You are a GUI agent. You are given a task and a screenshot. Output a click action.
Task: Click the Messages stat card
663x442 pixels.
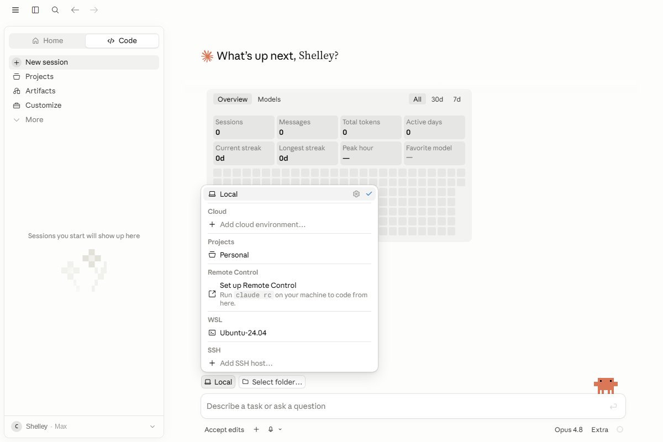point(307,127)
